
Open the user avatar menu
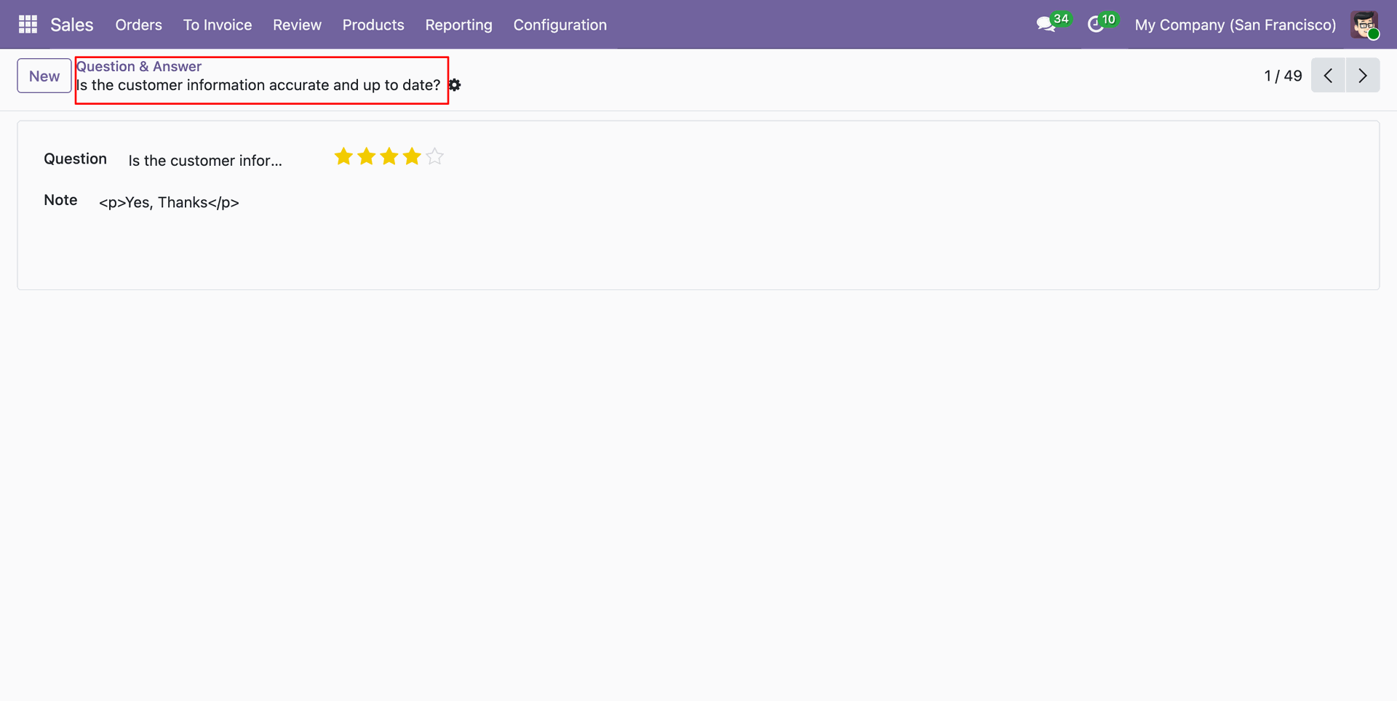[1364, 25]
